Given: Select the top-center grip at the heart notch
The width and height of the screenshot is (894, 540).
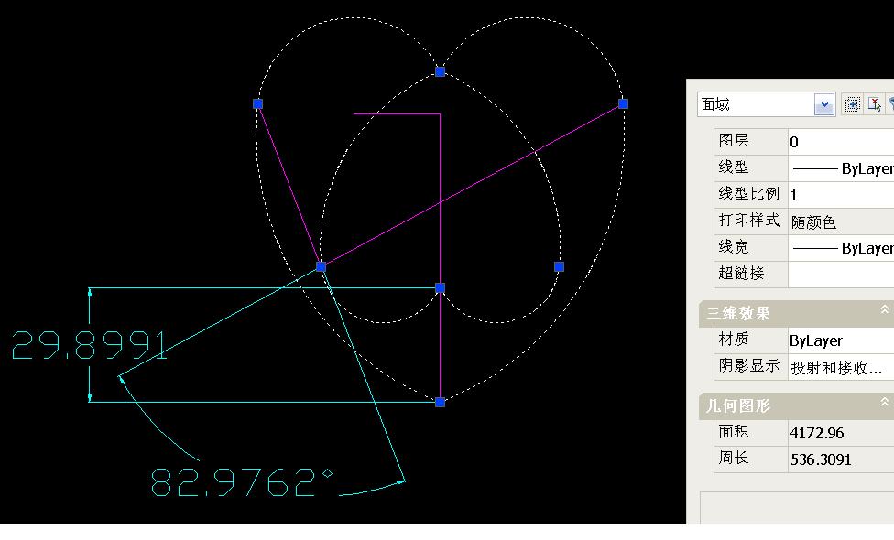Looking at the screenshot, I should (441, 71).
